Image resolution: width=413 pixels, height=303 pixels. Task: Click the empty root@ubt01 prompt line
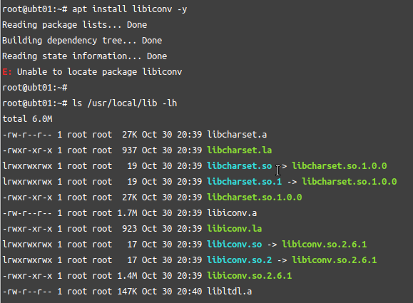[x=35, y=88]
